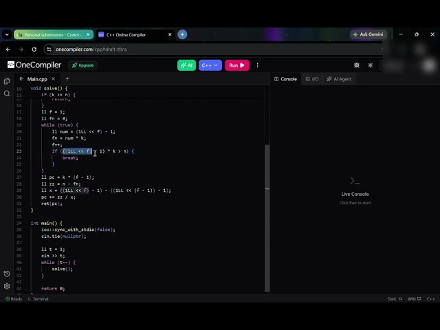Click the Live Console prompt icon

tap(355, 181)
